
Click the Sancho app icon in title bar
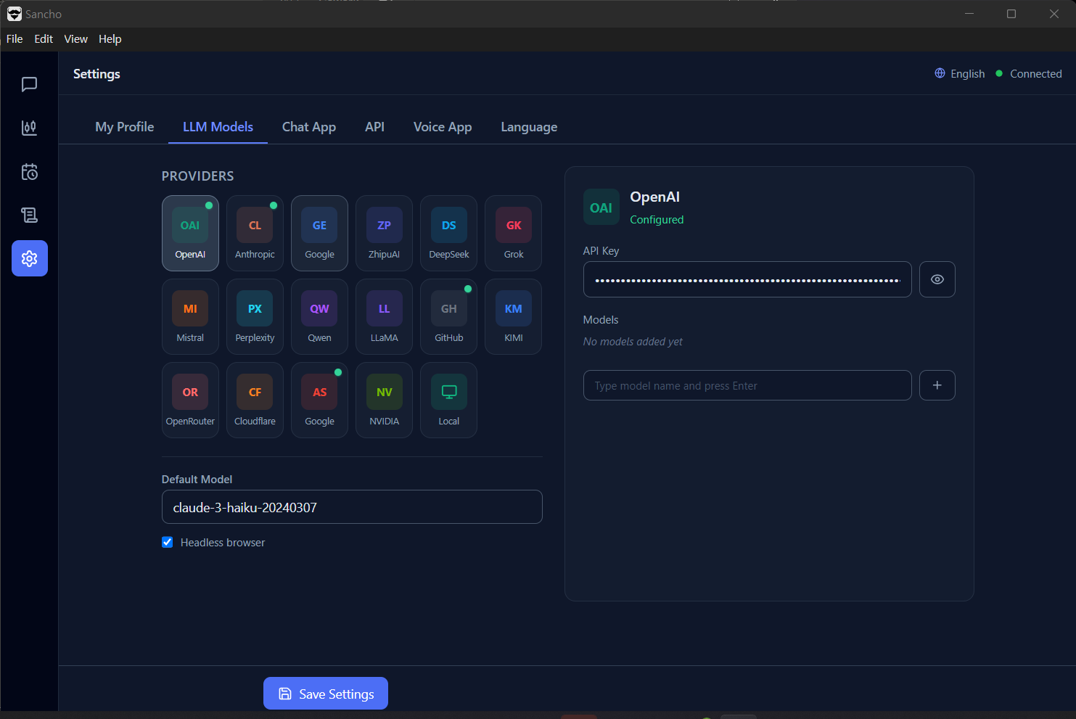[x=14, y=14]
